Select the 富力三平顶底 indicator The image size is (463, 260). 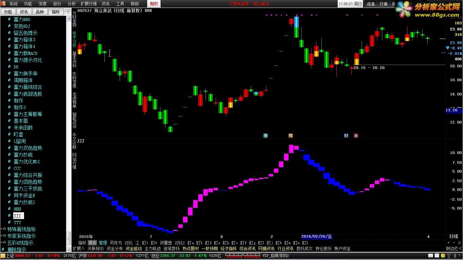28,189
